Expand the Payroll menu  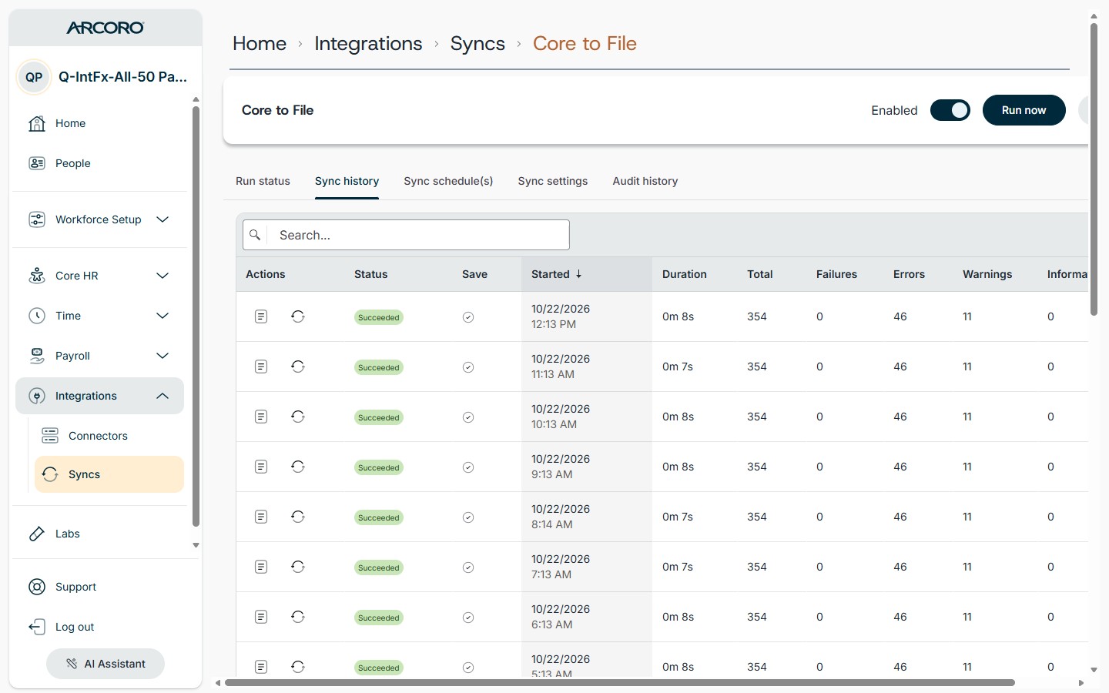100,356
